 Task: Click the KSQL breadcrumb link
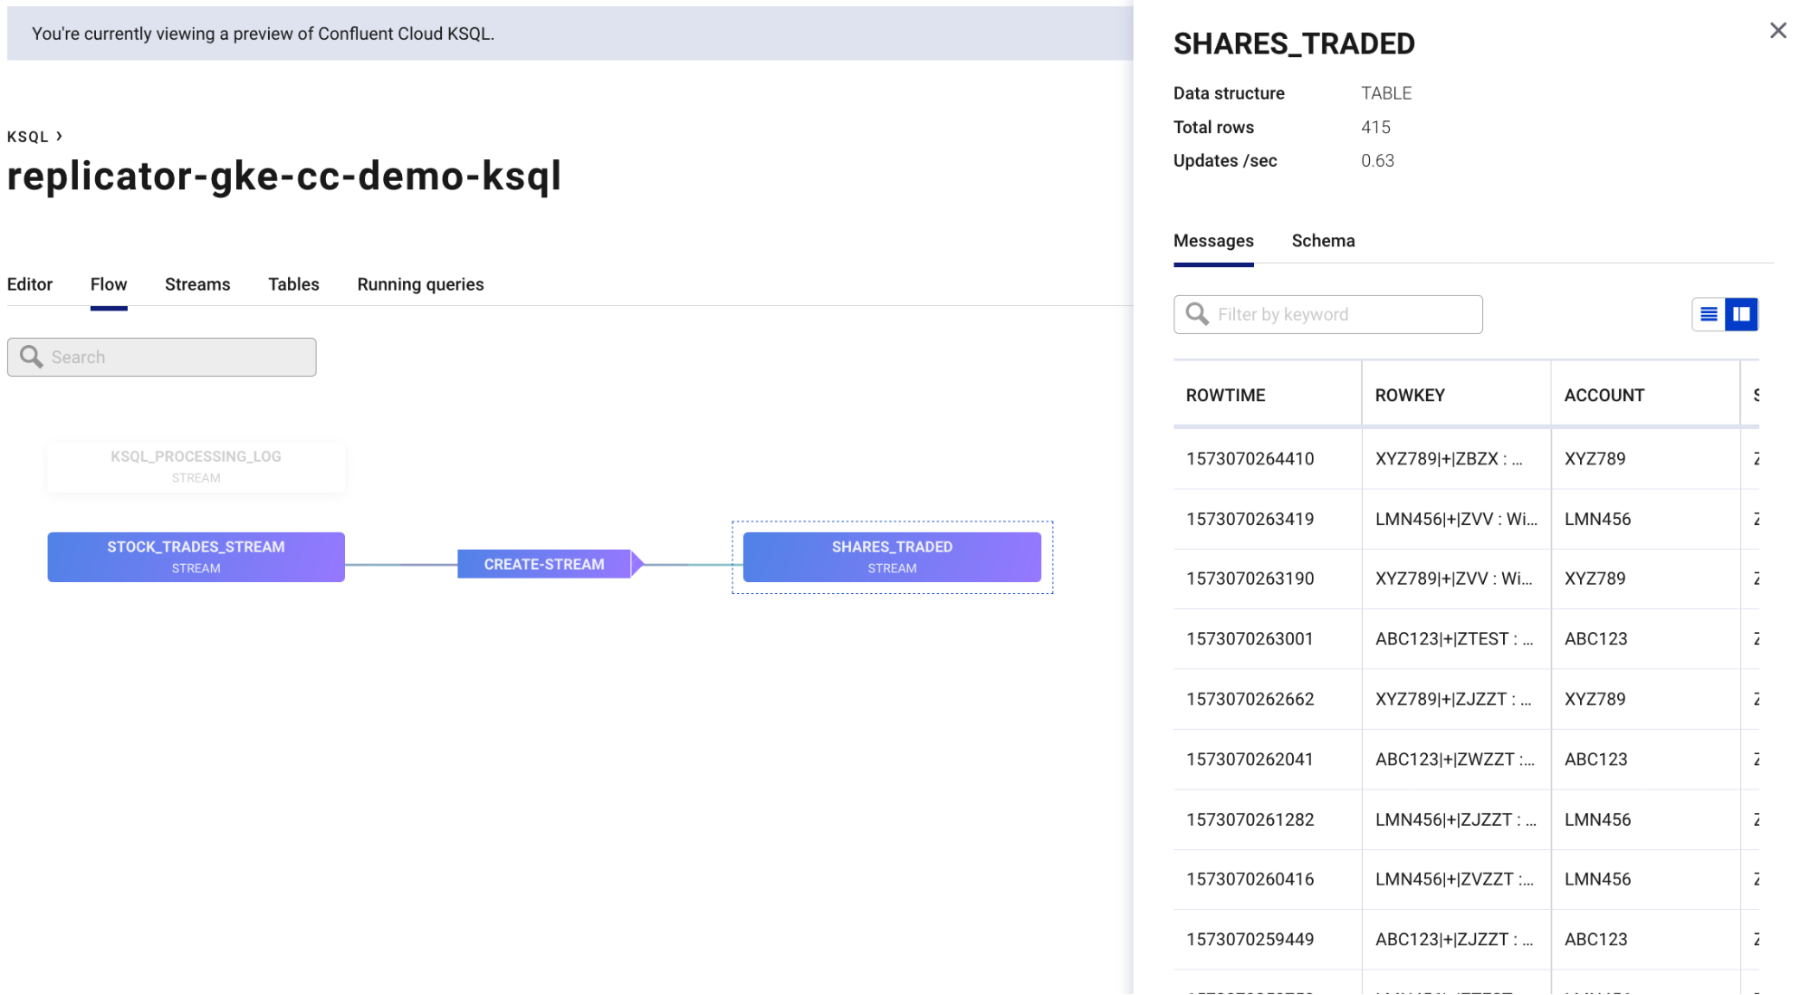(28, 137)
